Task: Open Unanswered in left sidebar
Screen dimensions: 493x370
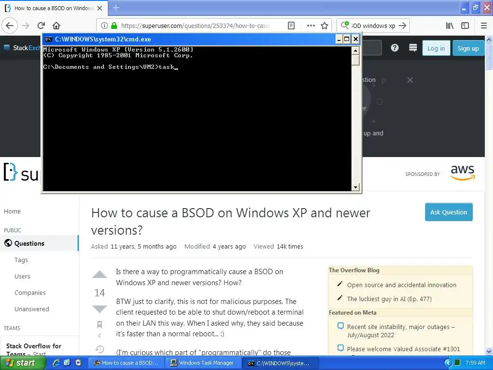Action: (x=32, y=309)
